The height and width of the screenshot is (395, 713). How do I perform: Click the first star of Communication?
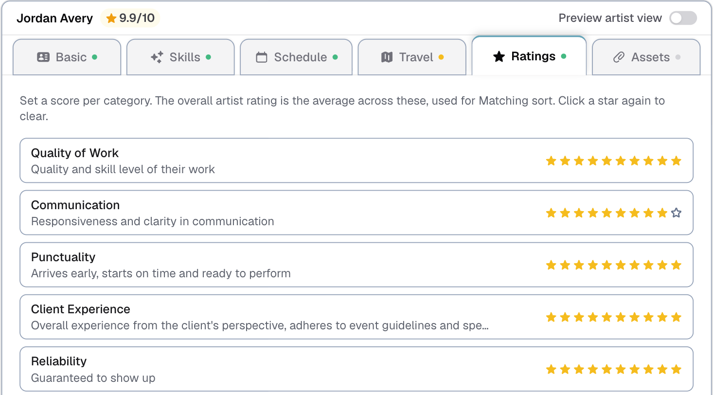[551, 213]
